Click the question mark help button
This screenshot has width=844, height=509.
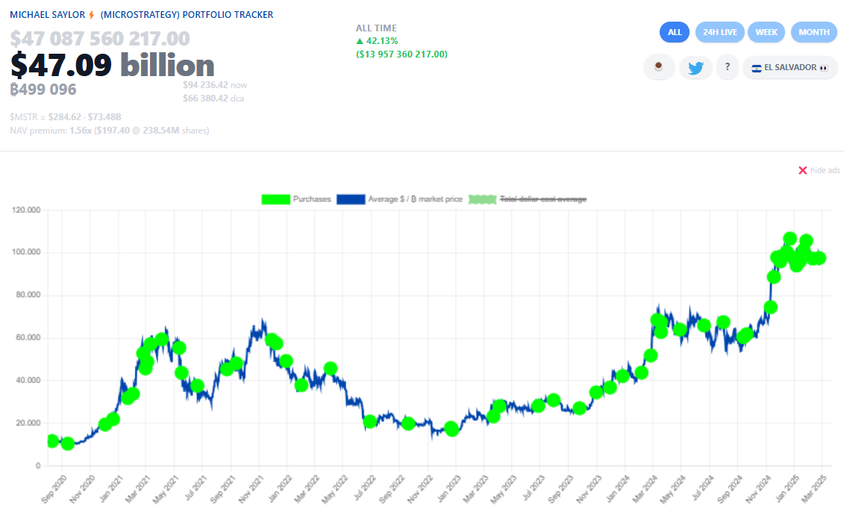click(727, 67)
